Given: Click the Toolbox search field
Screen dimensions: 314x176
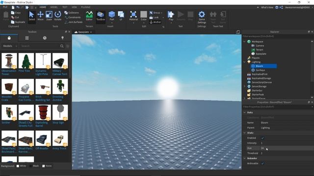Looking at the screenshot, I should (40, 46).
